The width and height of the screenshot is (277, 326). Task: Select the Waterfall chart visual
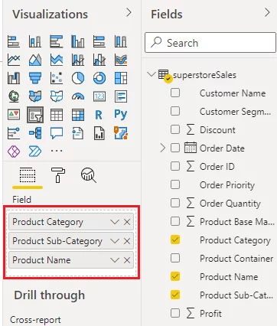[14, 78]
